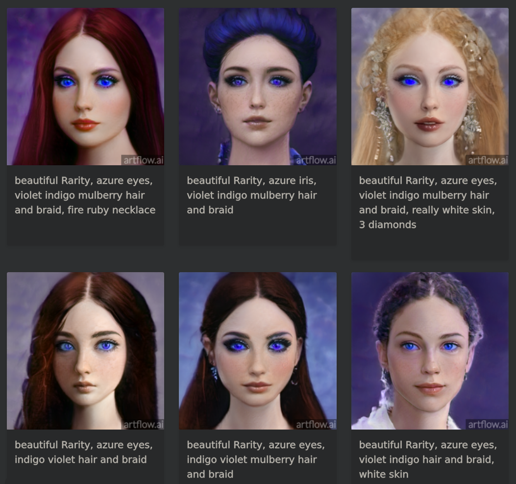Open the red-haired fire ruby necklace portrait
Viewport: 516px width, 484px height.
point(85,87)
